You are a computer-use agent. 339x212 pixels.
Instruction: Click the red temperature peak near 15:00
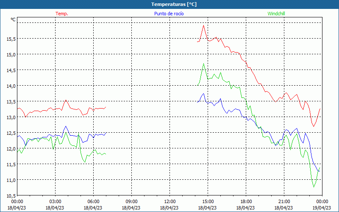203,25
